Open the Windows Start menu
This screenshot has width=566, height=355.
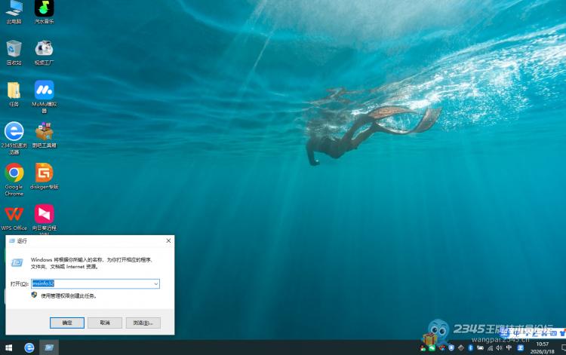pyautogui.click(x=8, y=347)
